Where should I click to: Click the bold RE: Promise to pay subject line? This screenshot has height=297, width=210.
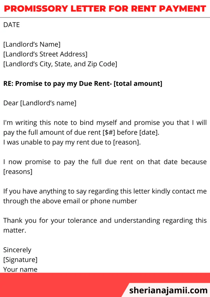point(83,84)
